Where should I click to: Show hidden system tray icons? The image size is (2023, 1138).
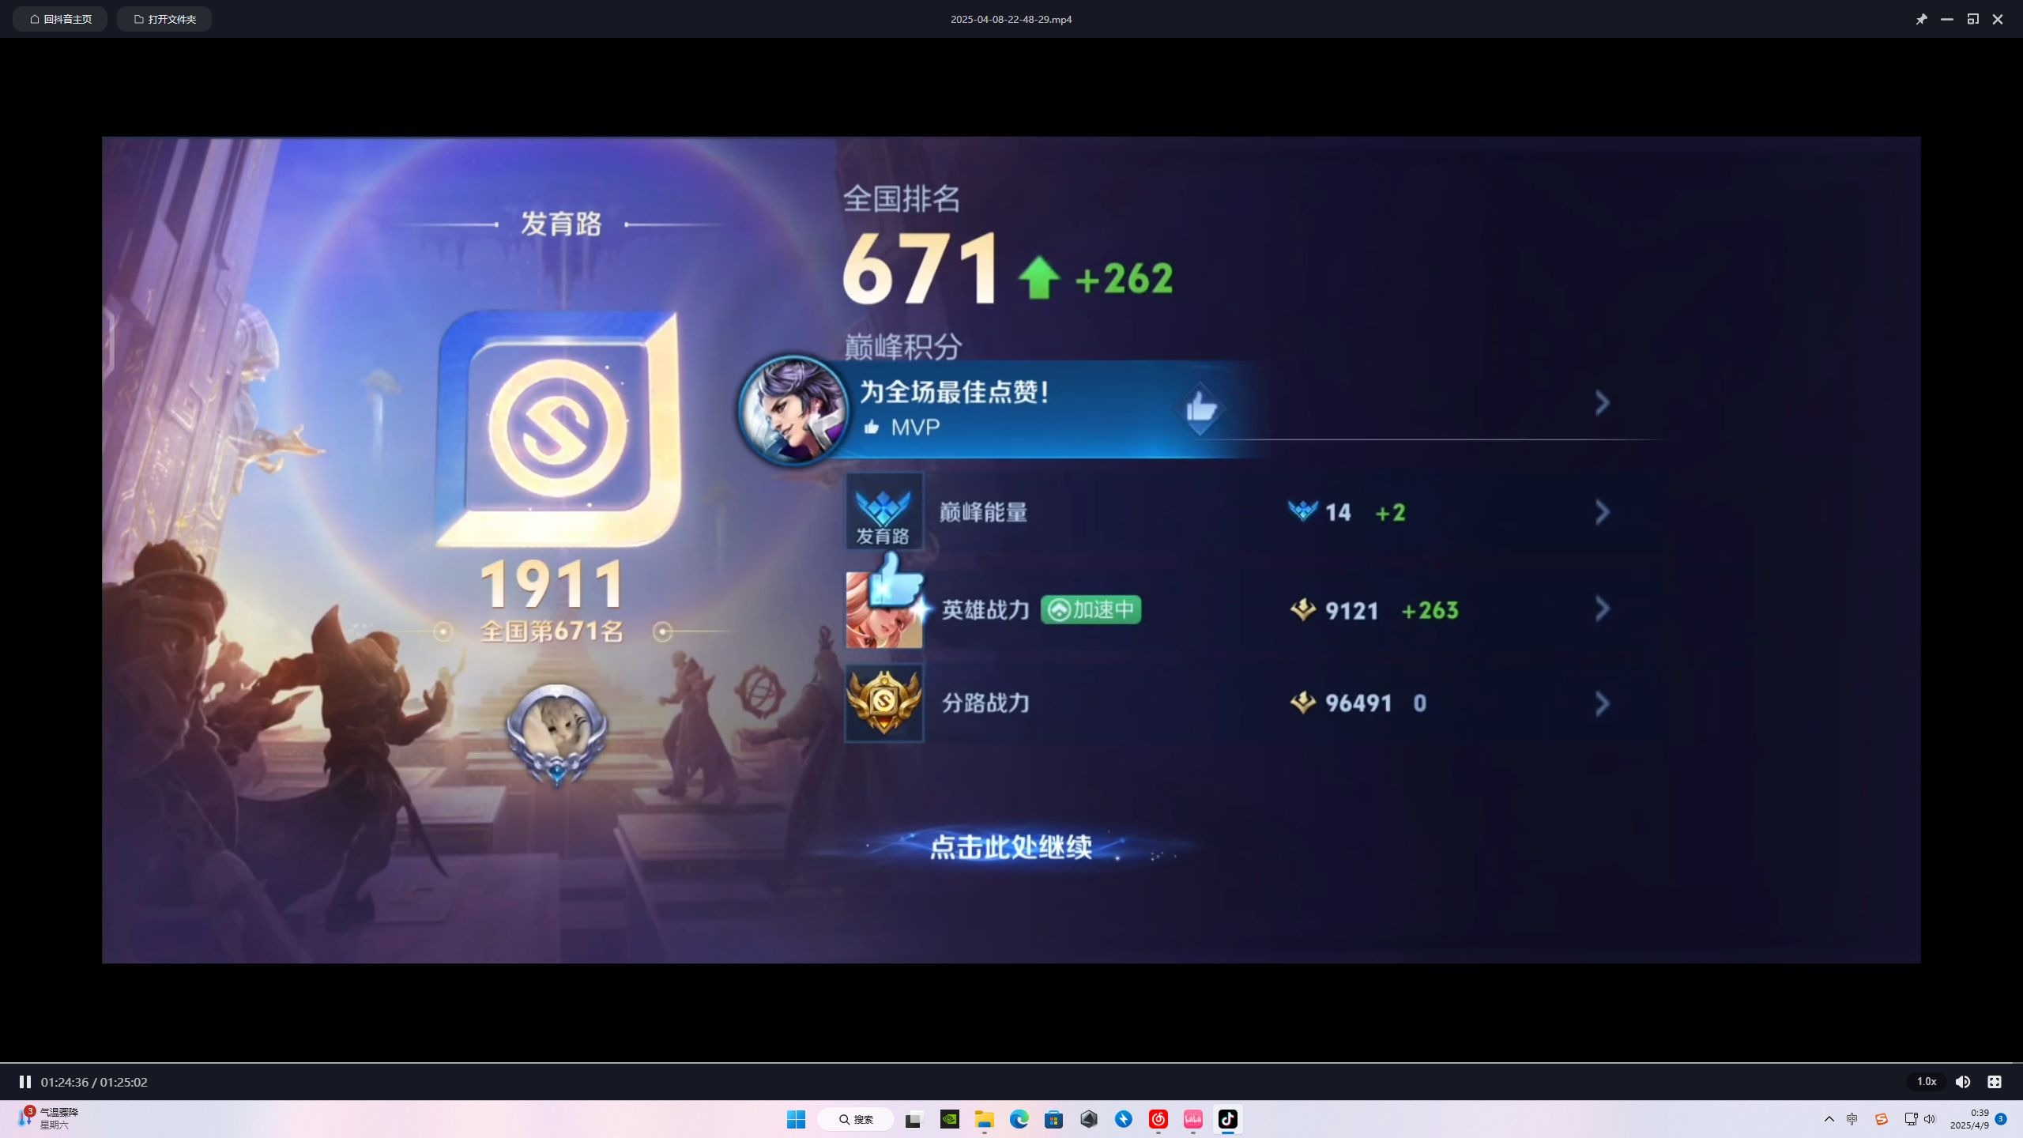[x=1829, y=1119]
